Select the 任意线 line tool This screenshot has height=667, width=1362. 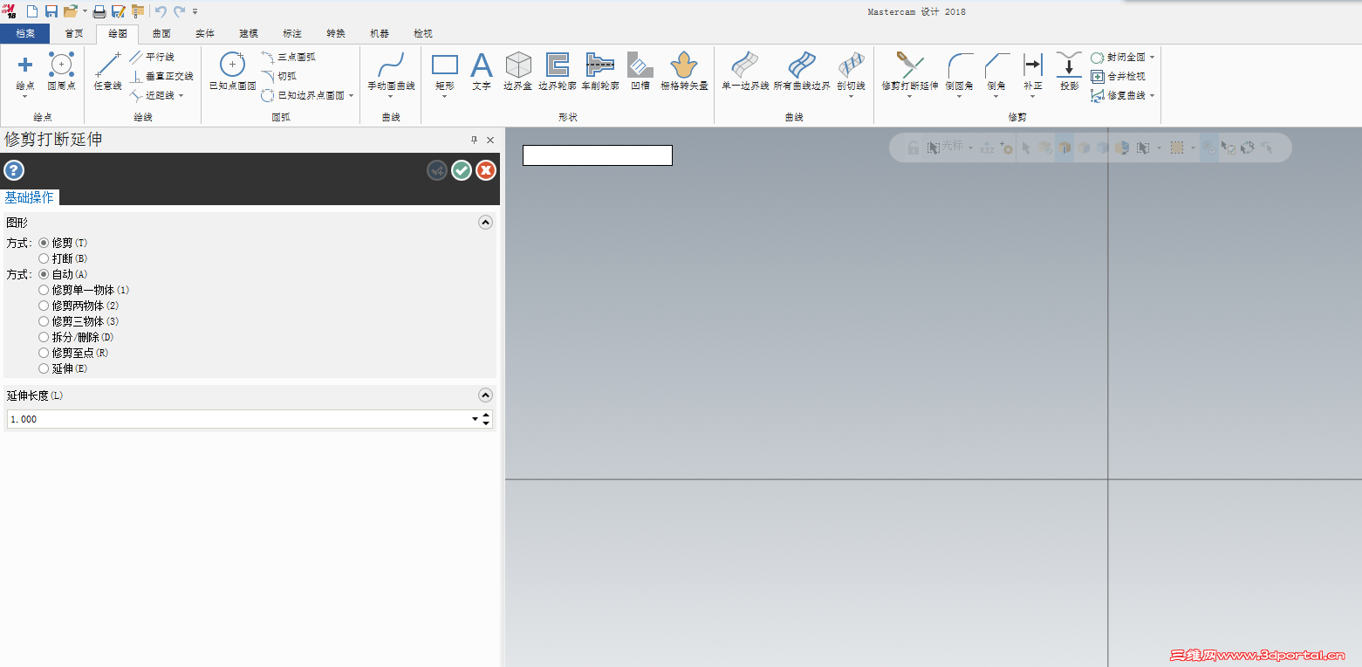tap(108, 72)
